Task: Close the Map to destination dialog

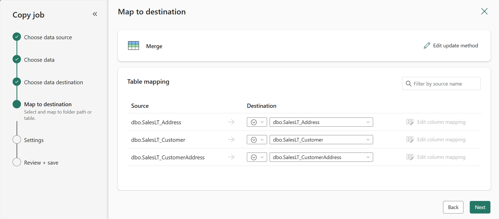Action: click(x=484, y=11)
